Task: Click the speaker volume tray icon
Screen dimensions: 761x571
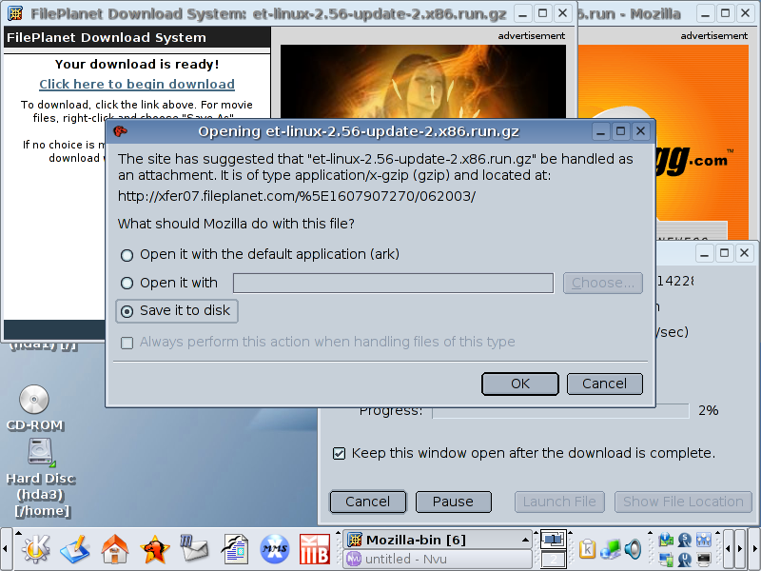Action: (634, 549)
